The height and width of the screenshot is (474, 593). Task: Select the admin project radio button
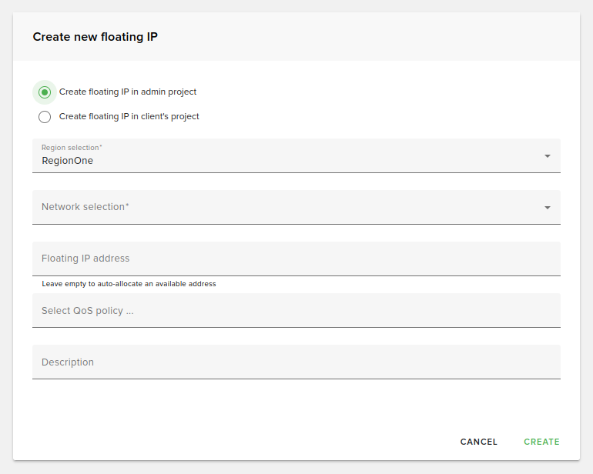tap(45, 92)
